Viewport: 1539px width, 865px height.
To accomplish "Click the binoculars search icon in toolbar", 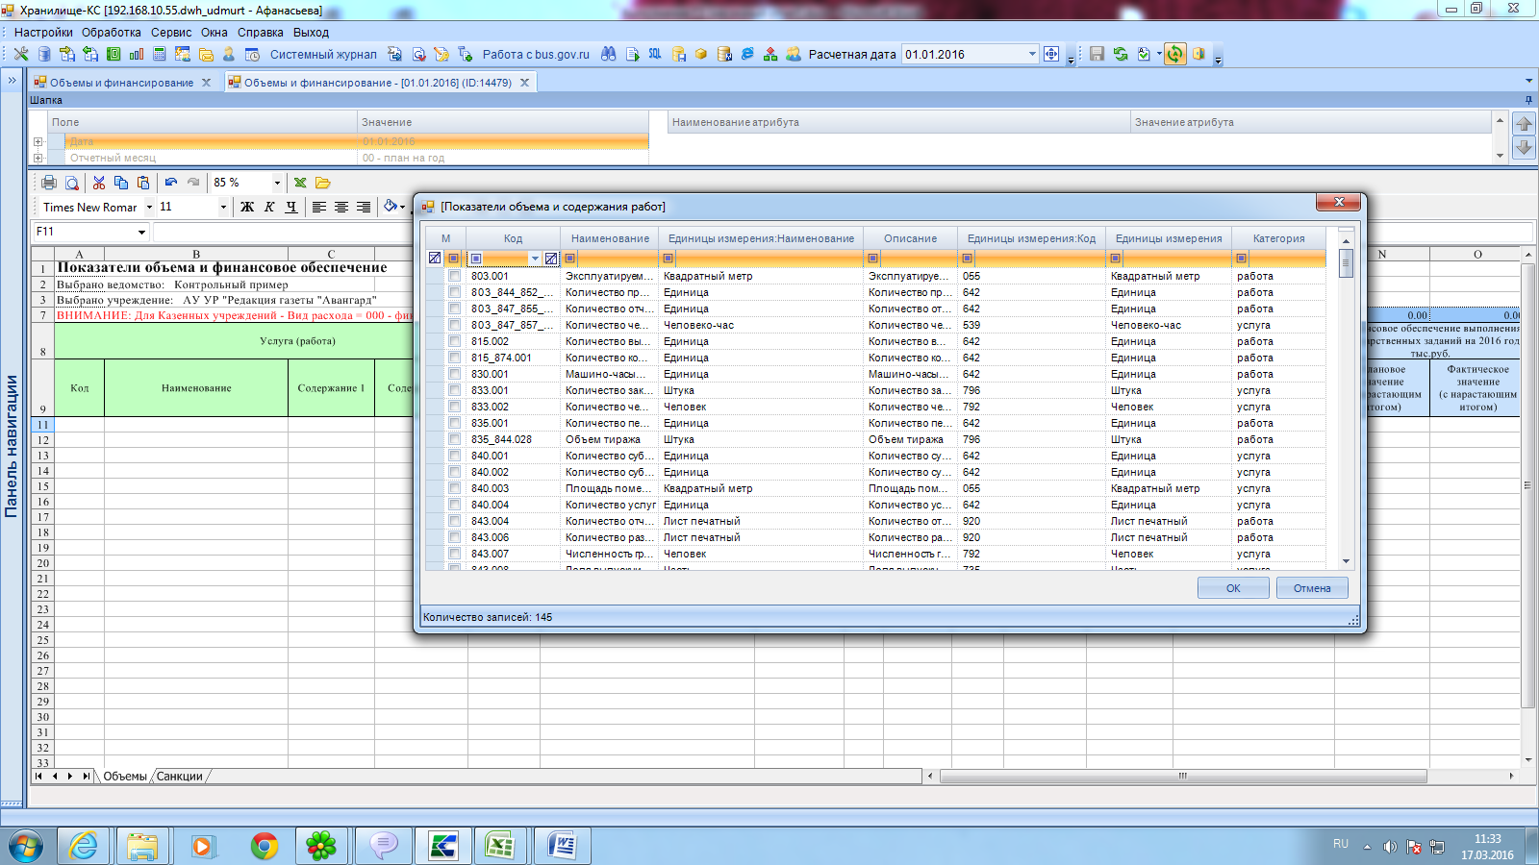I will 608,55.
